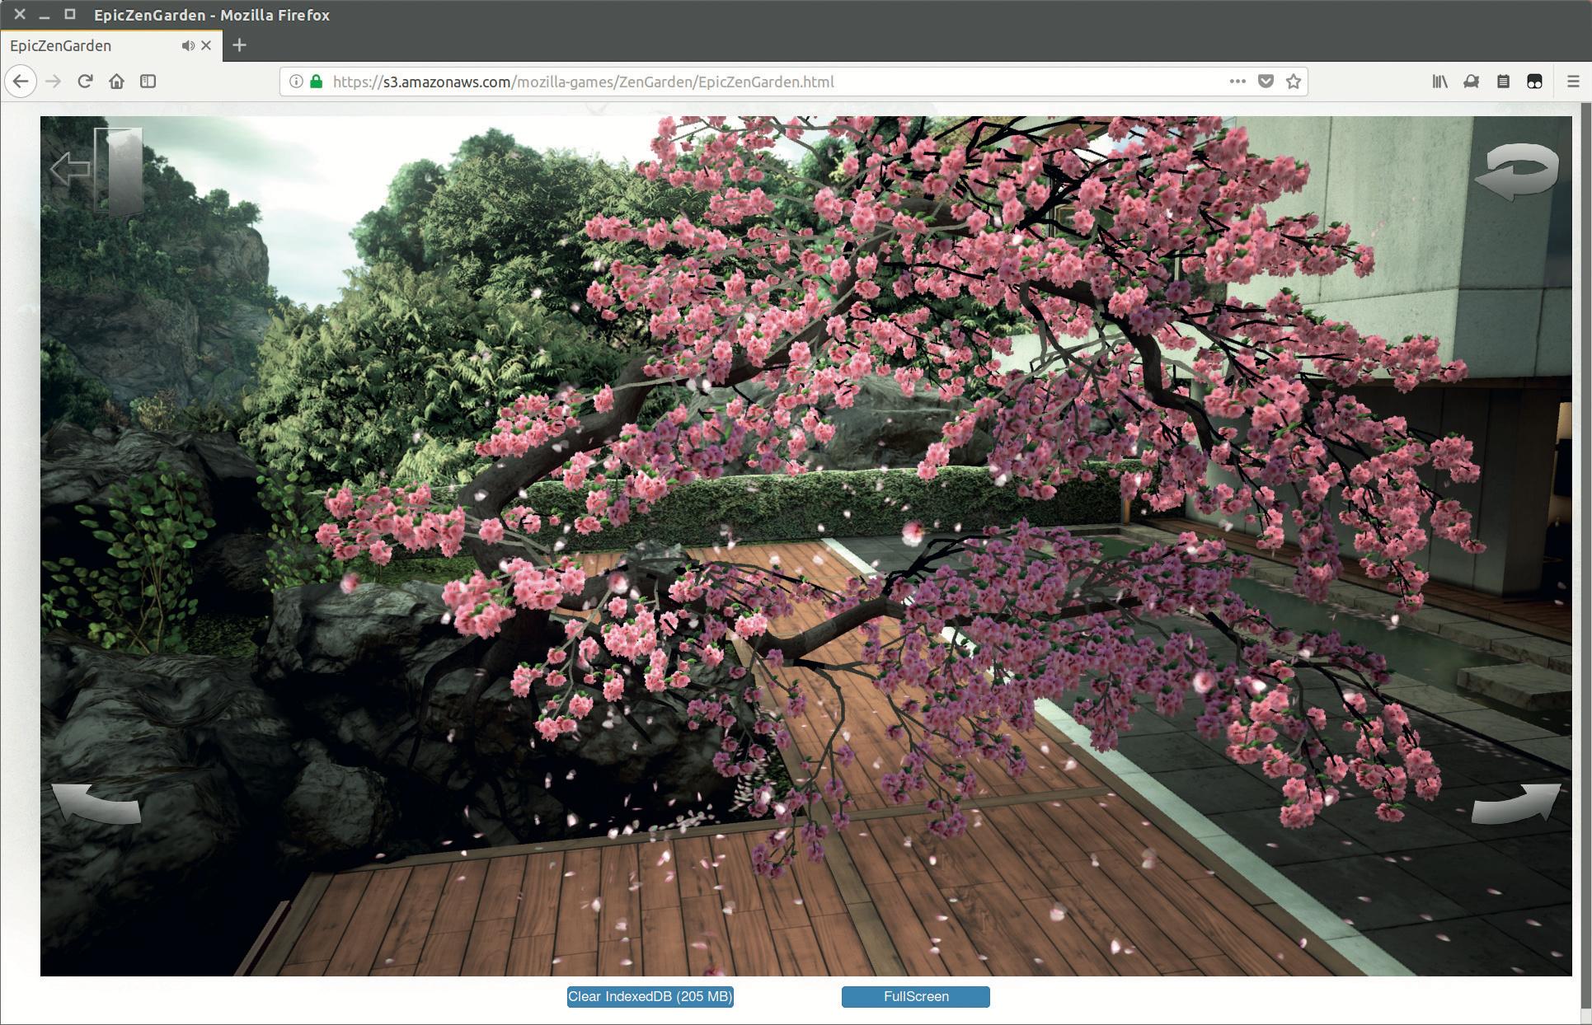This screenshot has width=1592, height=1025.
Task: Reload the EpicZenGarden page
Action: pyautogui.click(x=85, y=82)
